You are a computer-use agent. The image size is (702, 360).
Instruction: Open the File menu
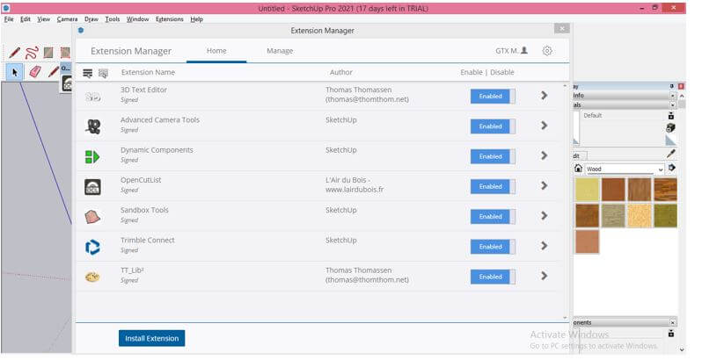[9, 19]
